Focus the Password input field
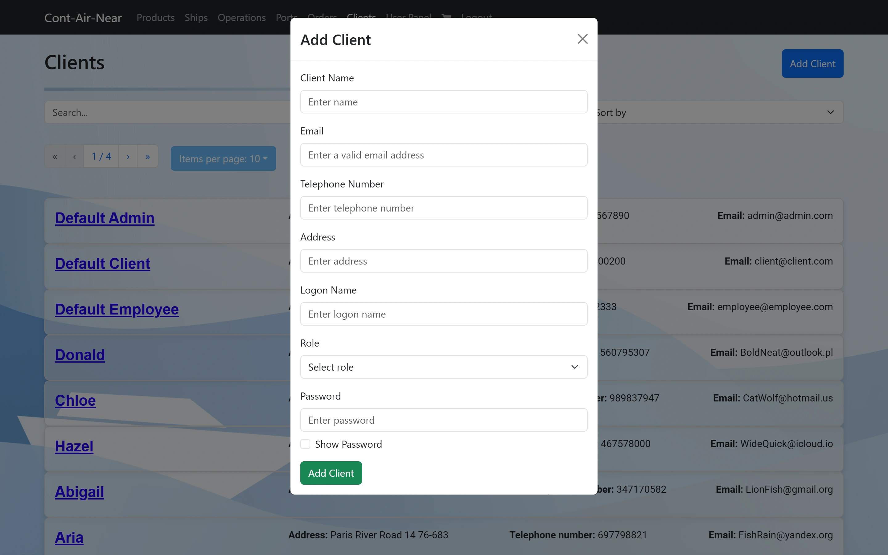The image size is (888, 555). point(444,420)
